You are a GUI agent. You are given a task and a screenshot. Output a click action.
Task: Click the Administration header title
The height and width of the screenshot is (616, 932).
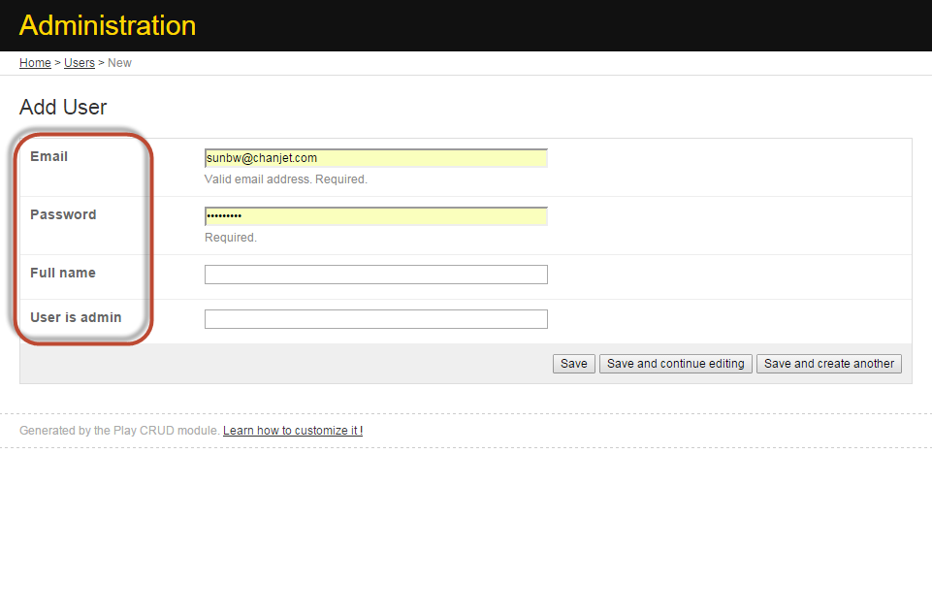tap(108, 25)
